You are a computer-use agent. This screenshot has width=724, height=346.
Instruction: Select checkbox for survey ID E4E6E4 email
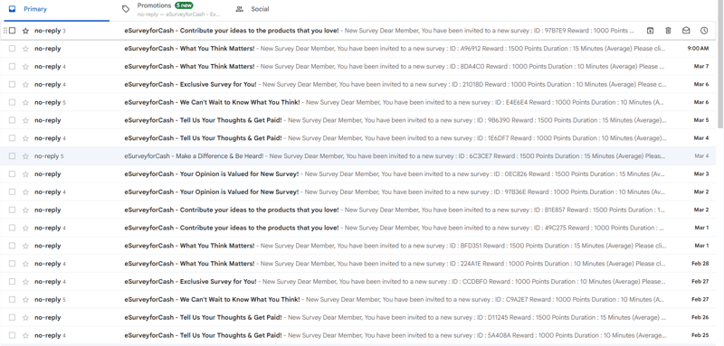12,102
